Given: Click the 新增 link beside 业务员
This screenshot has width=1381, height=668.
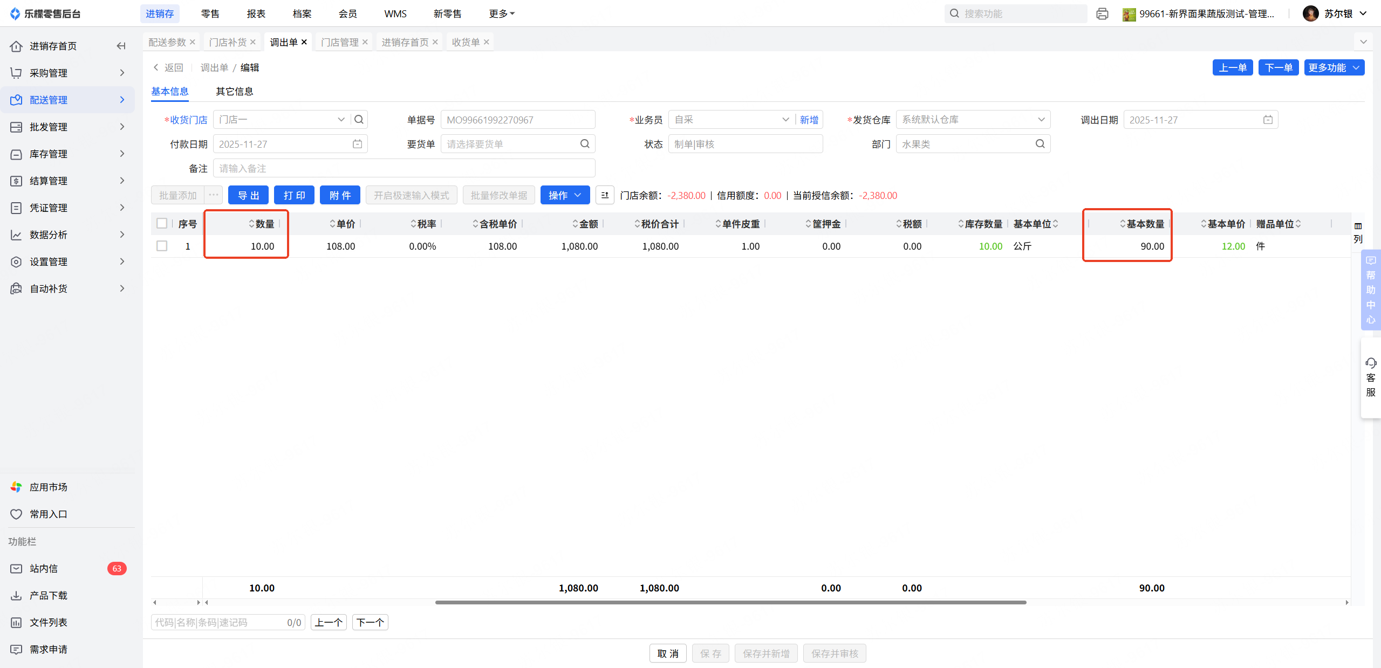Looking at the screenshot, I should point(809,120).
